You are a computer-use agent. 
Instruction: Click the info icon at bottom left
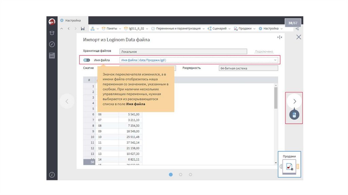tap(52, 175)
